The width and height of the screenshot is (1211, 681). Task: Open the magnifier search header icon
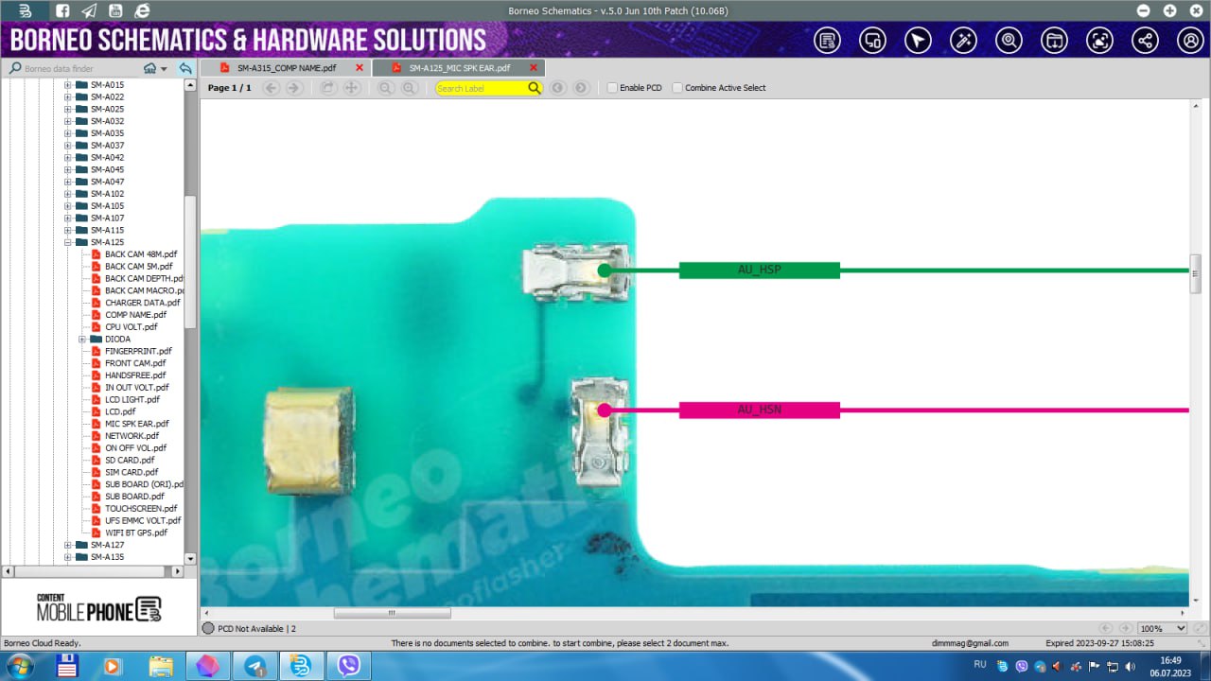1009,41
